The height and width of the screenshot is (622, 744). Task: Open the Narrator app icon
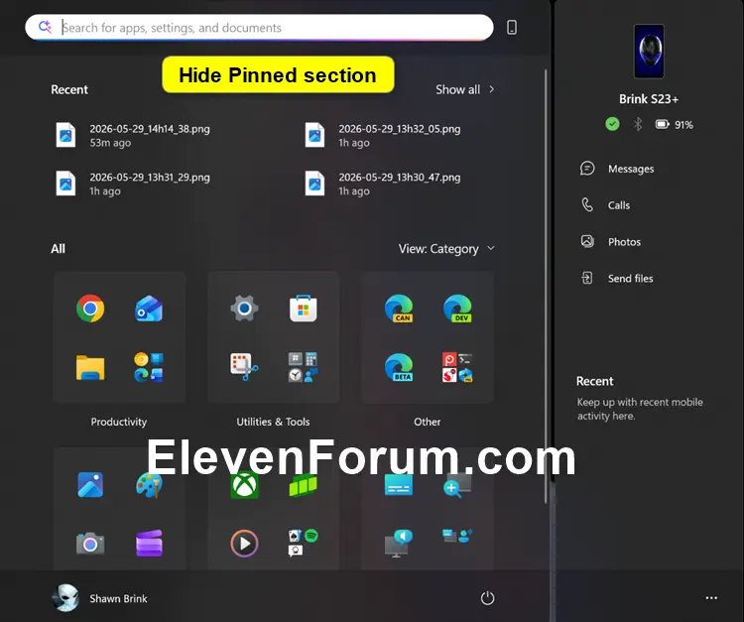pyautogui.click(x=399, y=544)
